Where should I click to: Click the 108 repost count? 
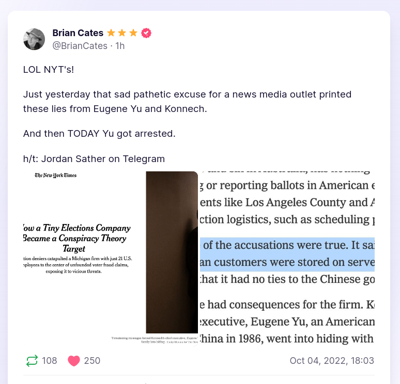pos(50,360)
